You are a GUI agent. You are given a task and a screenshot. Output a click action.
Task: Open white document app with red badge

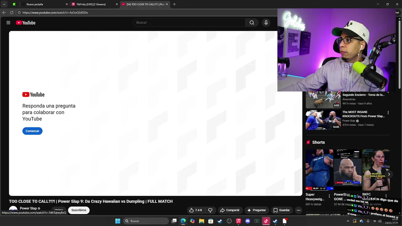(x=285, y=221)
